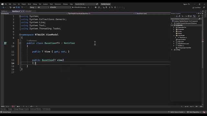
Task: Close the BaseView.cs tab
Action: [x=24, y=11]
